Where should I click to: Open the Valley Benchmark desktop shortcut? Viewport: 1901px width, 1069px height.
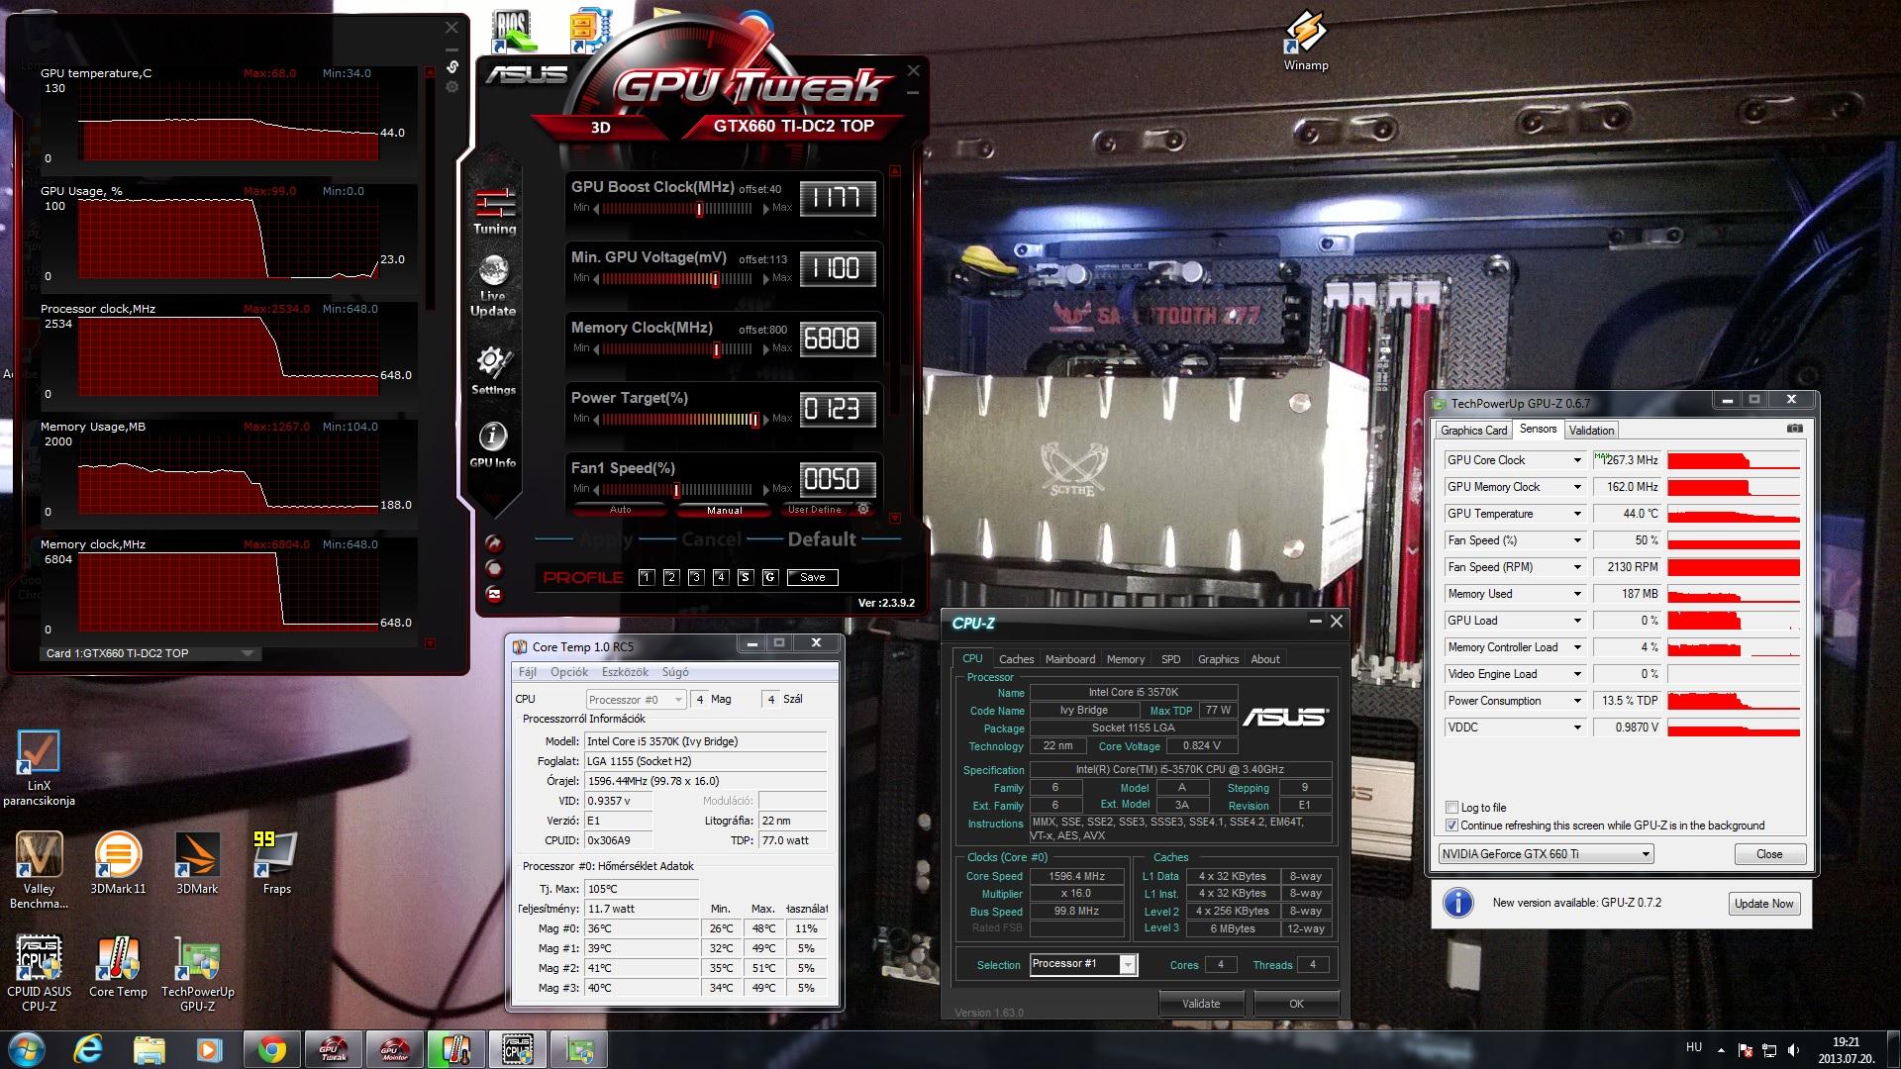click(x=40, y=869)
